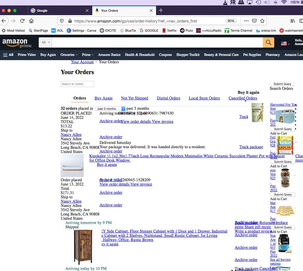Save page to Pocket
Screen dimensions: 303x271
pyautogui.click(x=254, y=21)
